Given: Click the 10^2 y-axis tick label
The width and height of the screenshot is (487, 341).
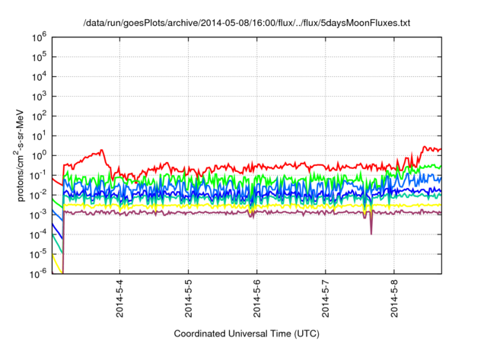Looking at the screenshot, I should [39, 116].
